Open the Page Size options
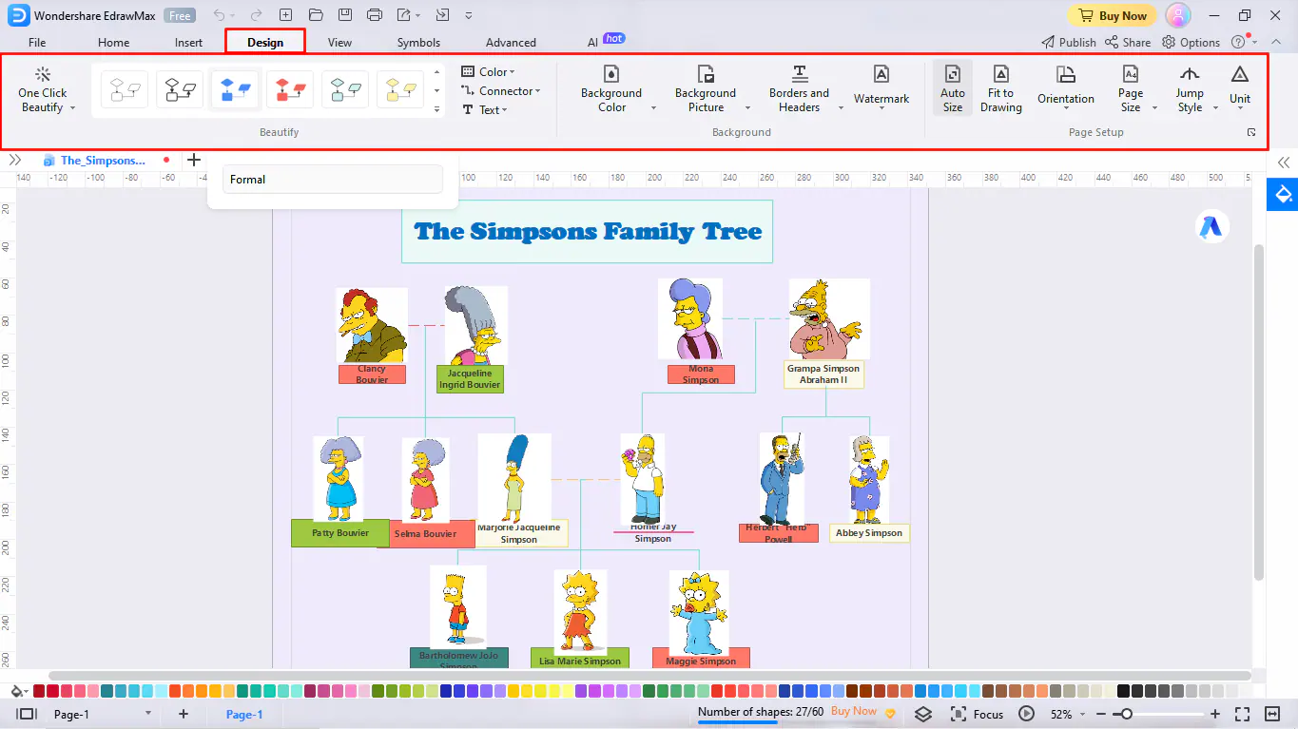This screenshot has height=729, width=1298. [x=1131, y=90]
